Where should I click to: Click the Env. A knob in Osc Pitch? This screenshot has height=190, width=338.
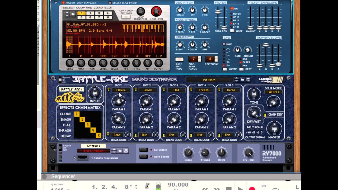(x=180, y=10)
